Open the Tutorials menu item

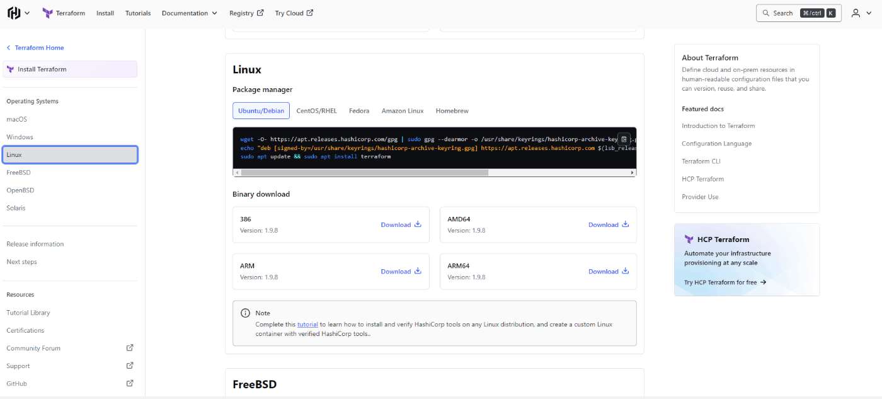click(138, 13)
